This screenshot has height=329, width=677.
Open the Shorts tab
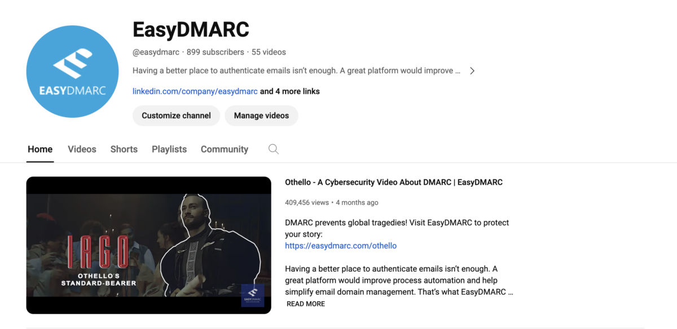124,149
